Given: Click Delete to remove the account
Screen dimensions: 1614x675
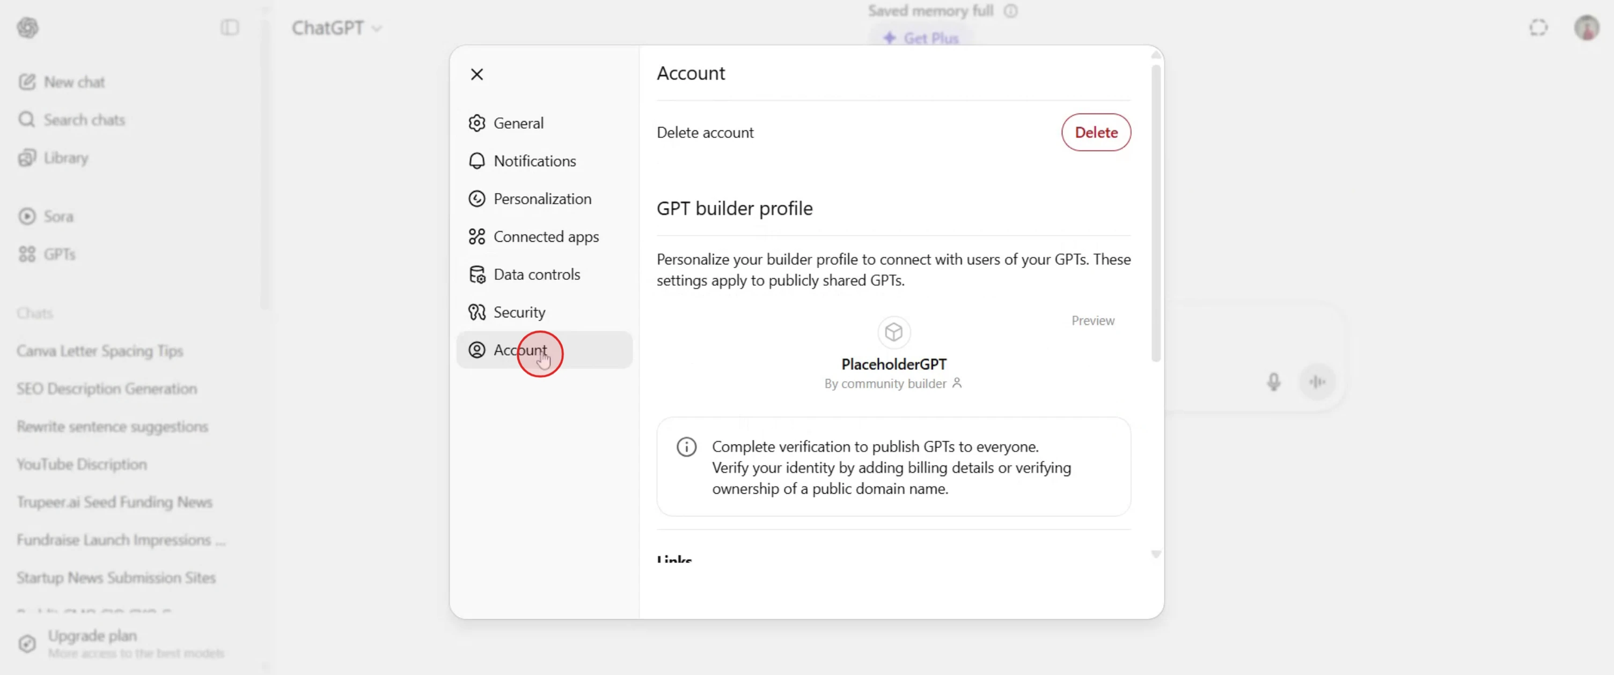Looking at the screenshot, I should click(x=1096, y=132).
